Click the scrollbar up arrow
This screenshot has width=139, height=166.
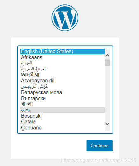[x=107, y=56]
